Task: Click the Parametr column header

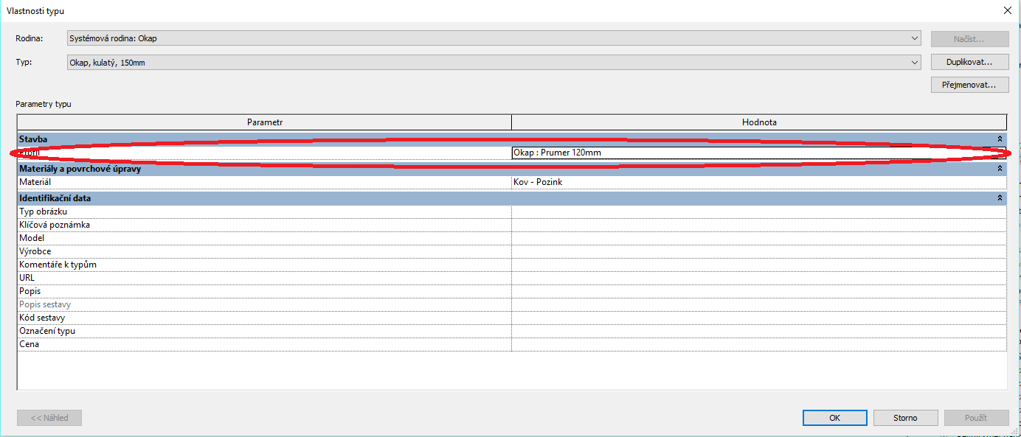Action: click(x=265, y=122)
